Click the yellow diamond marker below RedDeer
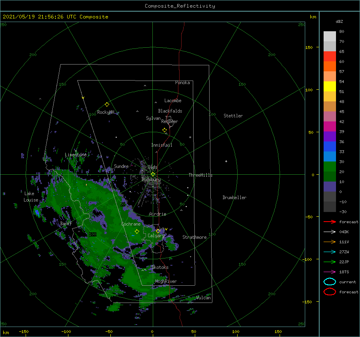Viewport: 360px width, 337px height. click(165, 130)
